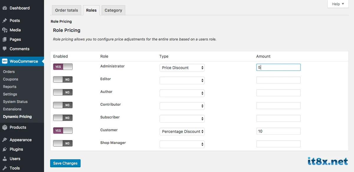
Task: Go to Dashboard in sidebar
Action: 20,8
